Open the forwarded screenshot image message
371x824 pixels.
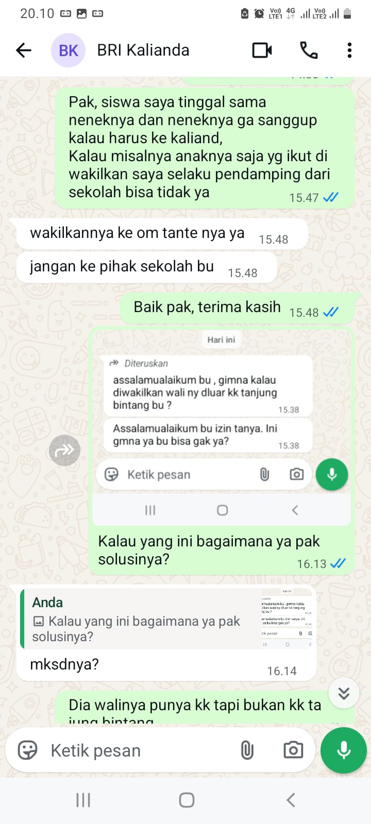(x=222, y=427)
